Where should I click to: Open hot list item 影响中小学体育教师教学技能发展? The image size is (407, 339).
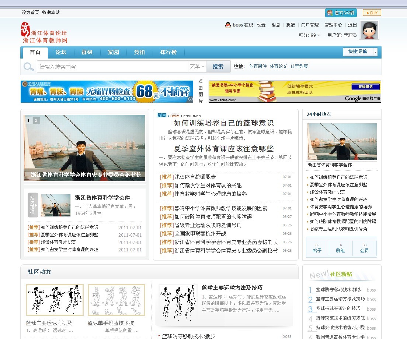[343, 214]
